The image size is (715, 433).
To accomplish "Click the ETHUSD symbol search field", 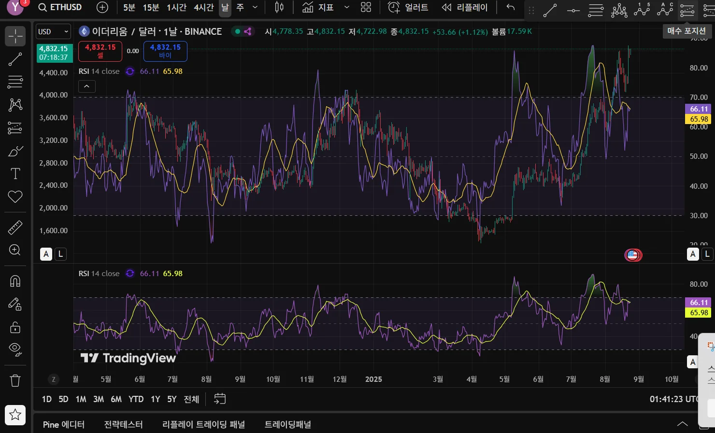I will (x=60, y=7).
